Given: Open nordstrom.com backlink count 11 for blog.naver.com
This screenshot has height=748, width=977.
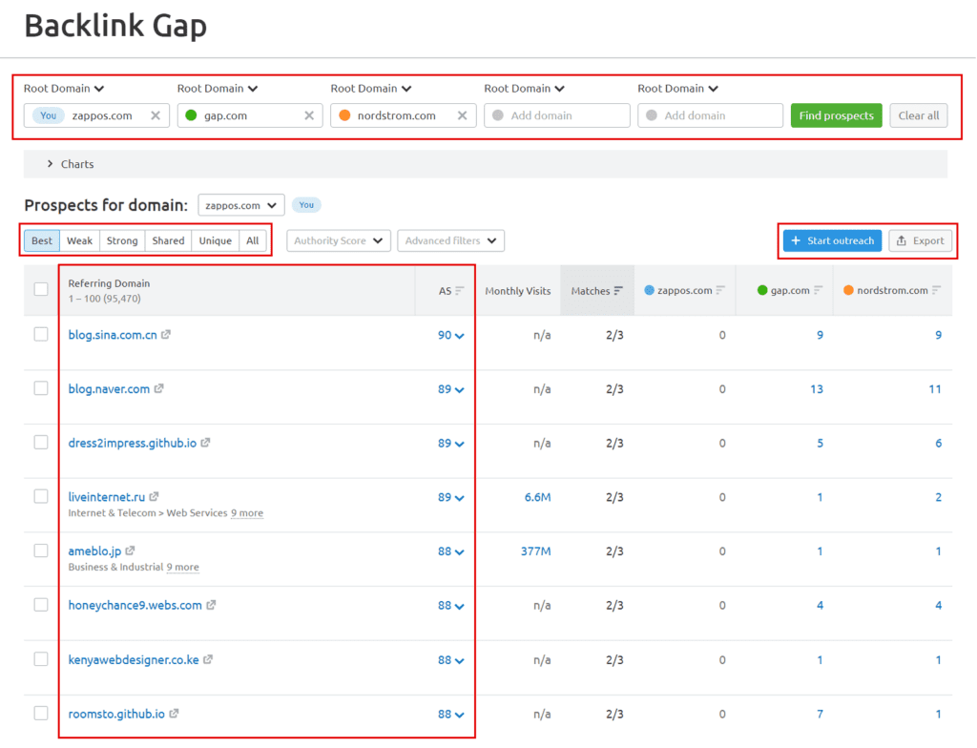Looking at the screenshot, I should [x=935, y=389].
